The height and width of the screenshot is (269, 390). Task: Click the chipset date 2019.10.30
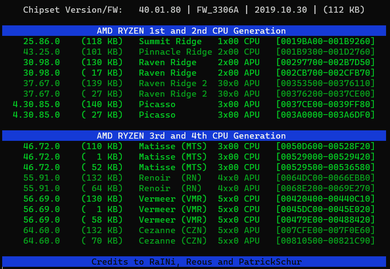pyautogui.click(x=280, y=10)
